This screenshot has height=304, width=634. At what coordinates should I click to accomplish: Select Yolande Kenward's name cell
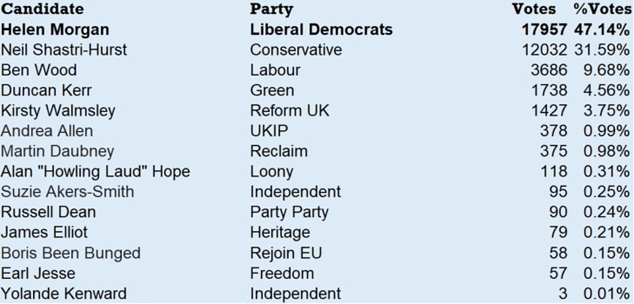[63, 293]
